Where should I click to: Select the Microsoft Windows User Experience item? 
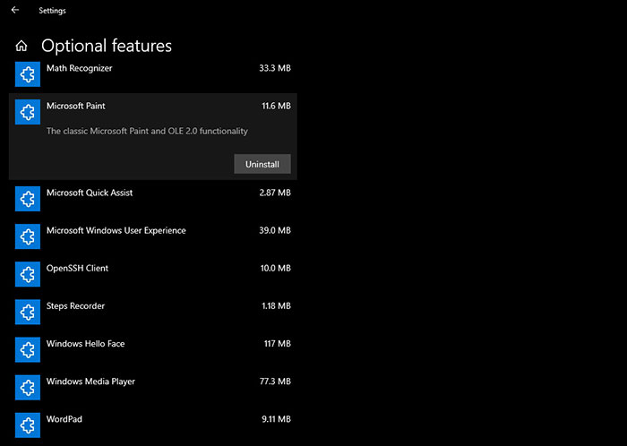(153, 236)
